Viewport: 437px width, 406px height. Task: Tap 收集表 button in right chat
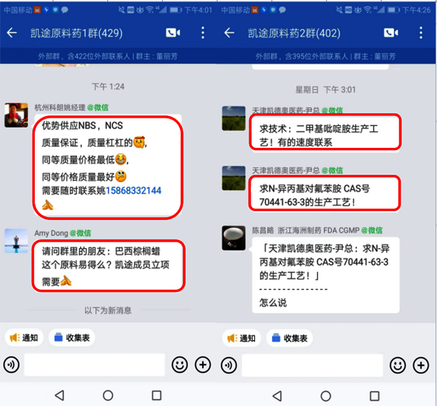click(290, 338)
